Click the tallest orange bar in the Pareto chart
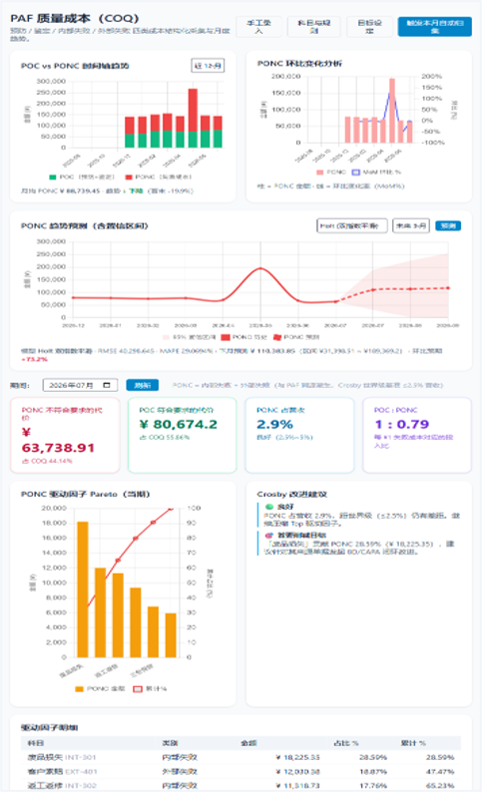The width and height of the screenshot is (482, 792). [x=83, y=590]
